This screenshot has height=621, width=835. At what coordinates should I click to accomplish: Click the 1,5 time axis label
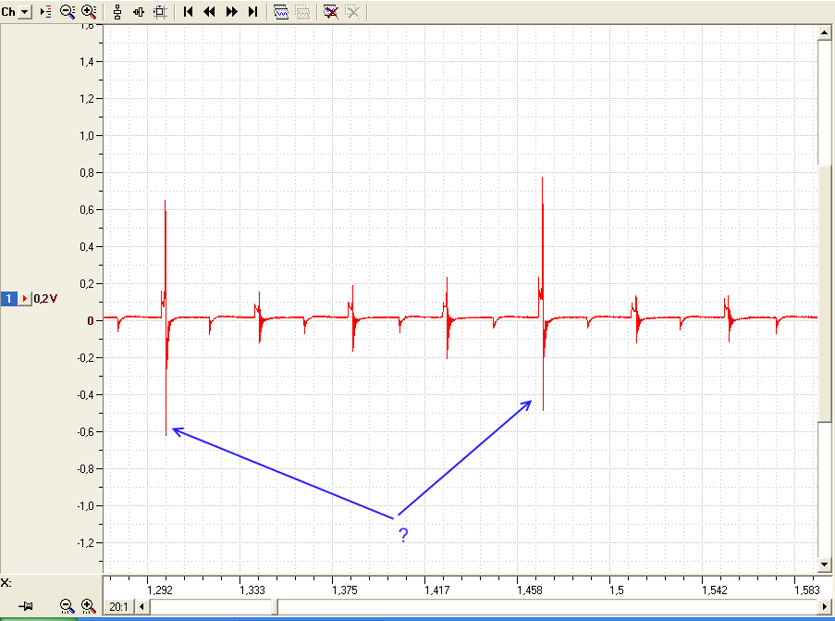point(616,590)
